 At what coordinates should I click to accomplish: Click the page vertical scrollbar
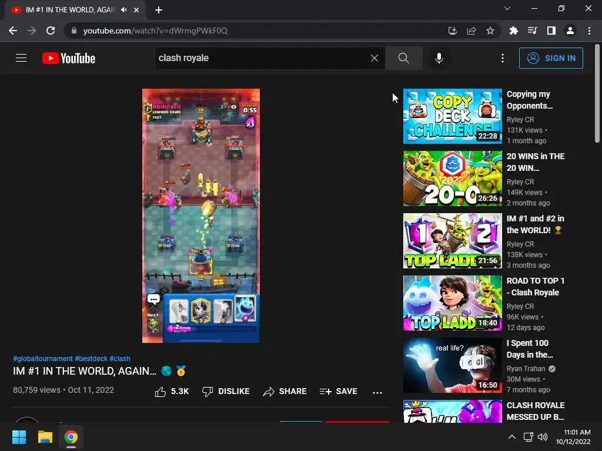(597, 93)
